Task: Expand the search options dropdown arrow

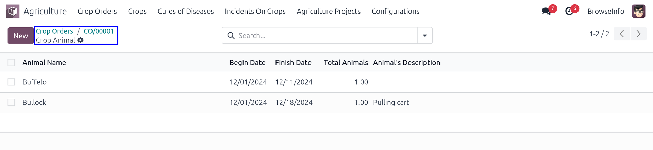Action: [425, 36]
